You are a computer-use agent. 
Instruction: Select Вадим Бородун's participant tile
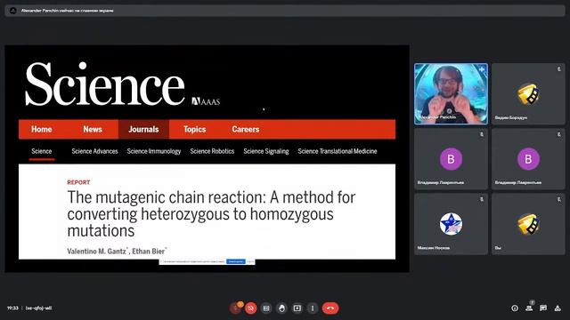point(528,94)
